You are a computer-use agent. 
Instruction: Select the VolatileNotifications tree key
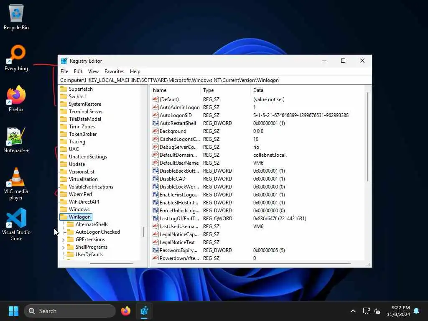pyautogui.click(x=91, y=187)
